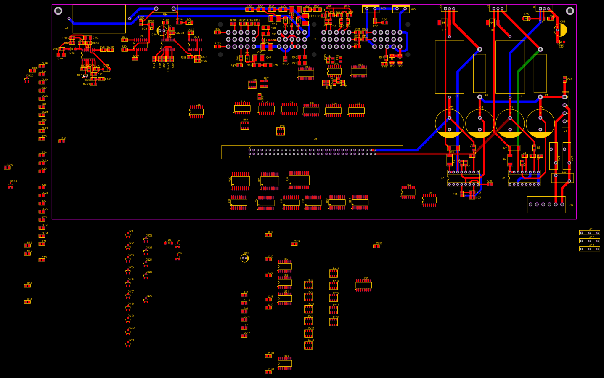Click the U24 IC footprint
This screenshot has width=604, height=378.
pyautogui.click(x=359, y=72)
